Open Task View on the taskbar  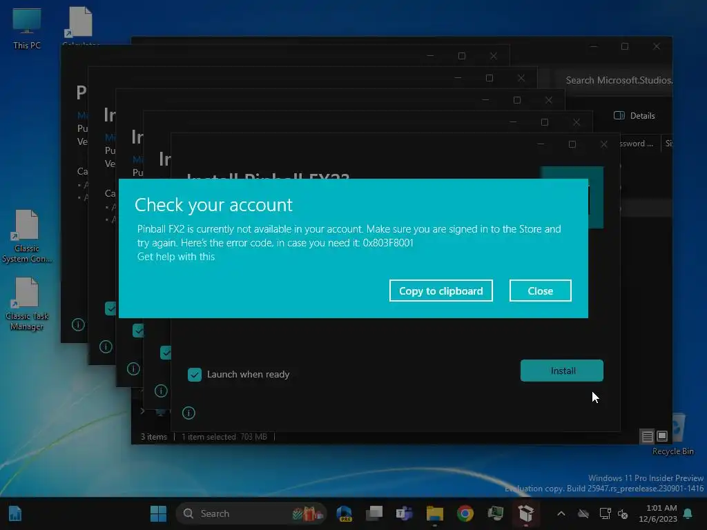tap(374, 513)
